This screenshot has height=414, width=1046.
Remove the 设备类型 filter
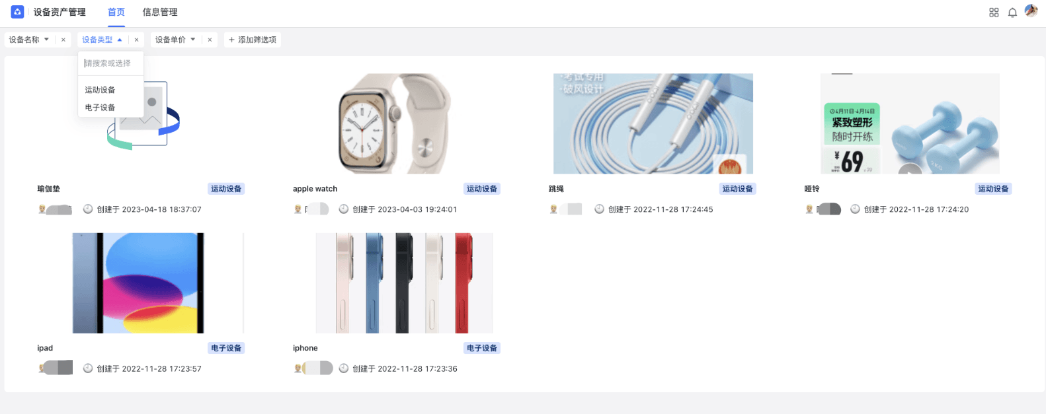137,40
